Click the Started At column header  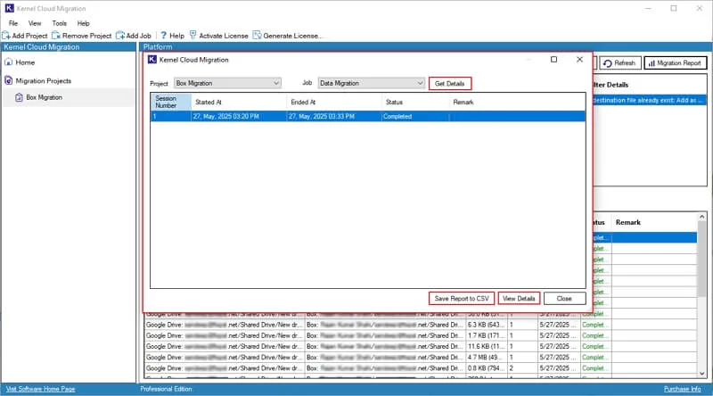(239, 102)
